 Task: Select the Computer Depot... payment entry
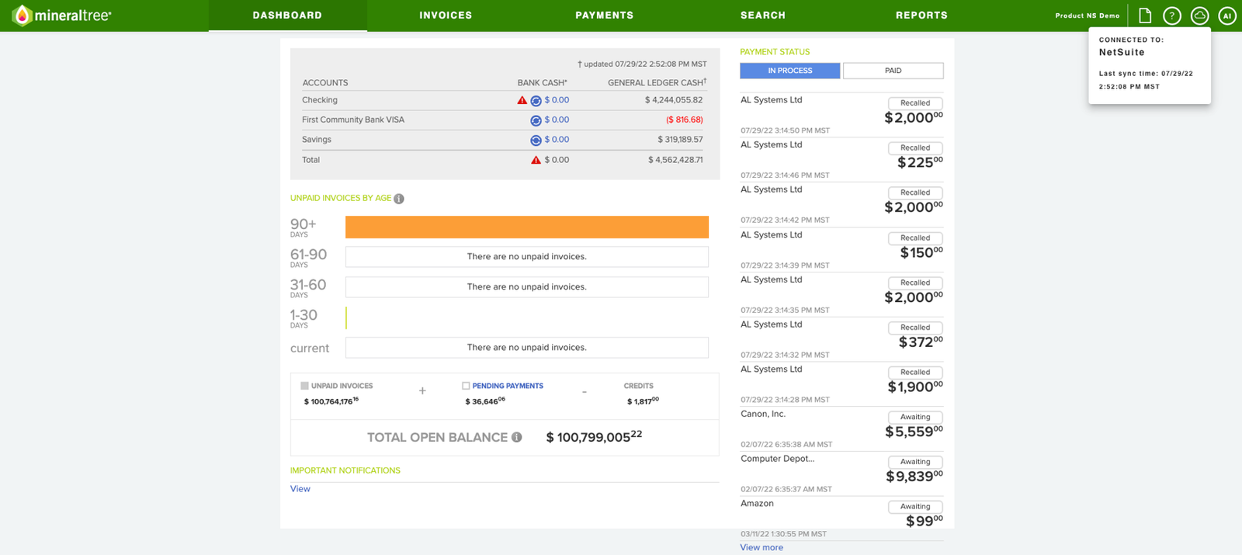pos(842,473)
